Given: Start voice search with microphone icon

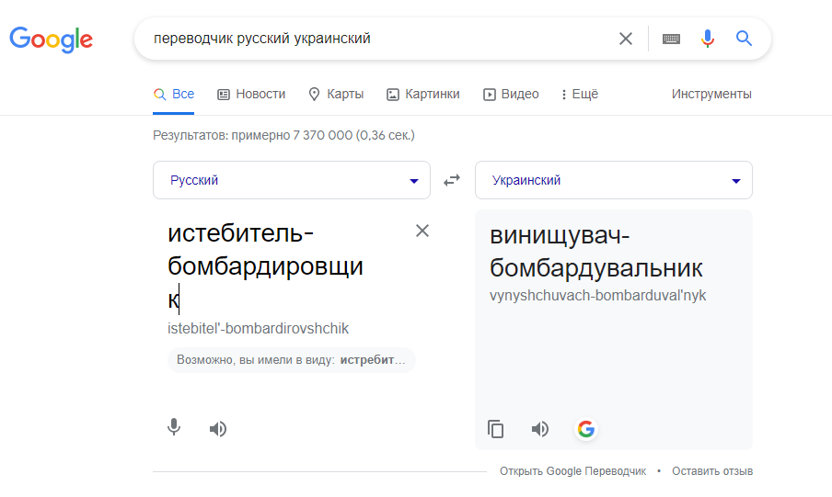Looking at the screenshot, I should click(708, 39).
